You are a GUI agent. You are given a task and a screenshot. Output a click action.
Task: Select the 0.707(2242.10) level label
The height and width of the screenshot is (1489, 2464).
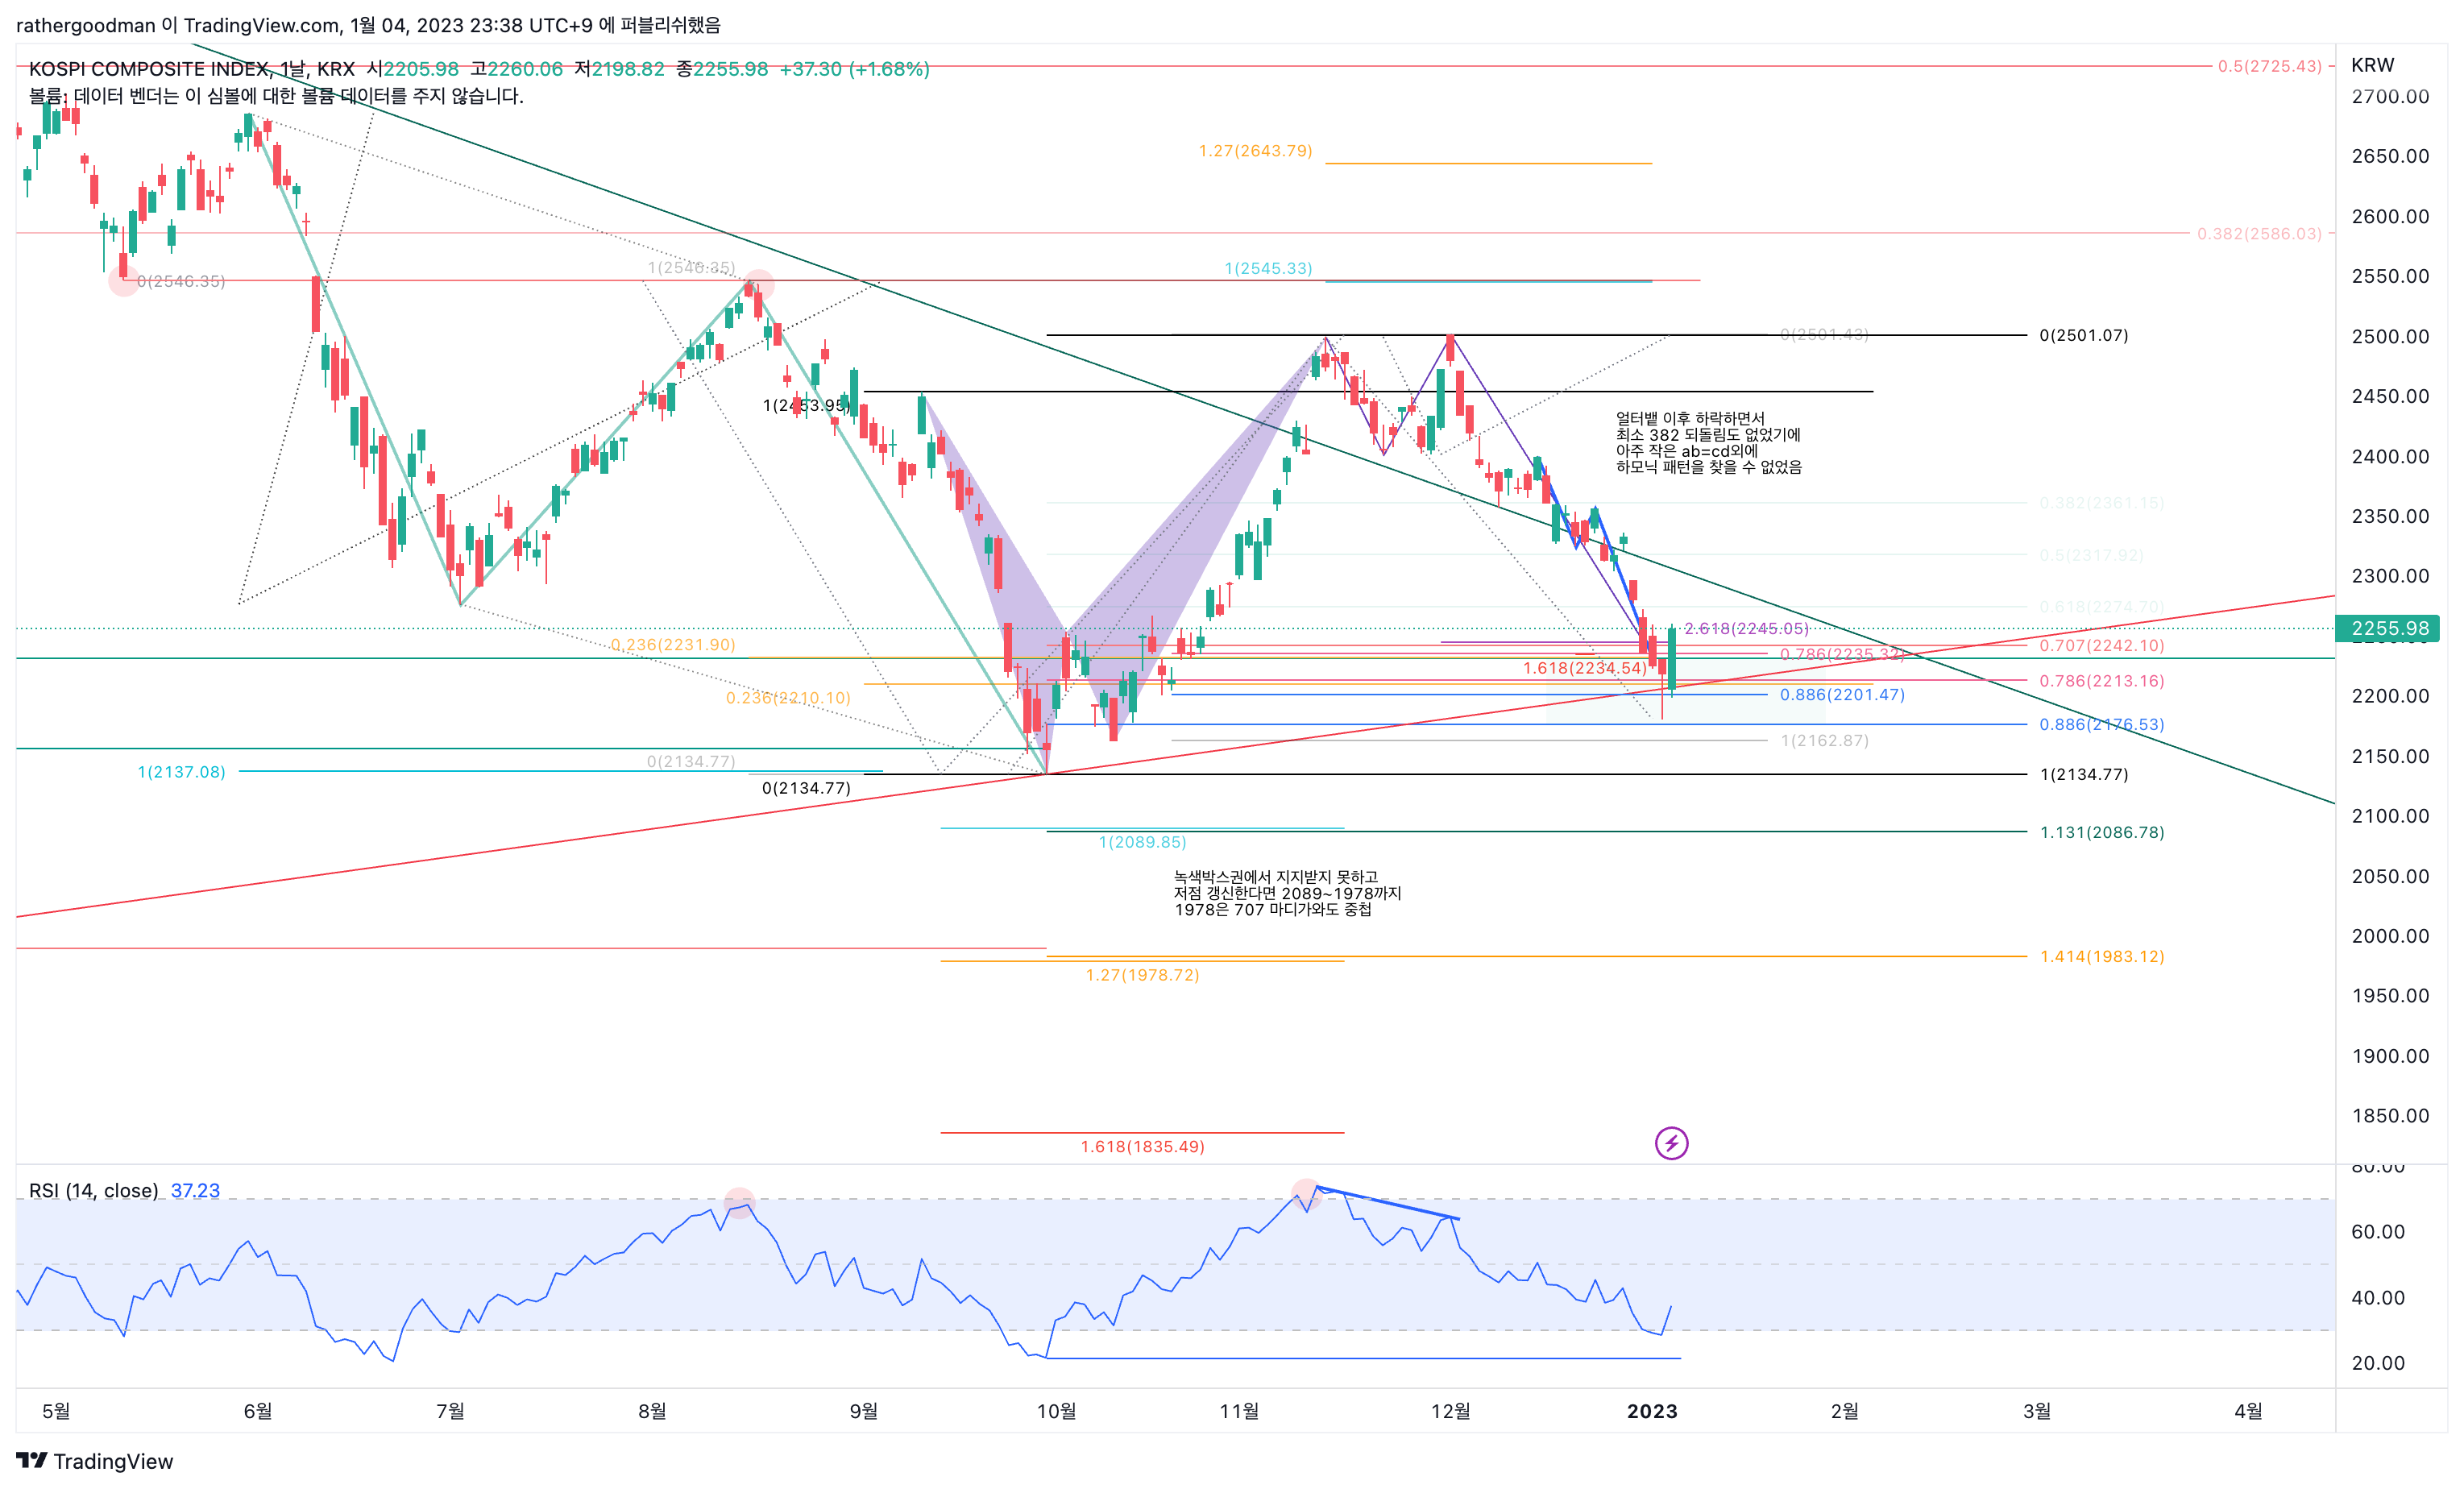2101,645
